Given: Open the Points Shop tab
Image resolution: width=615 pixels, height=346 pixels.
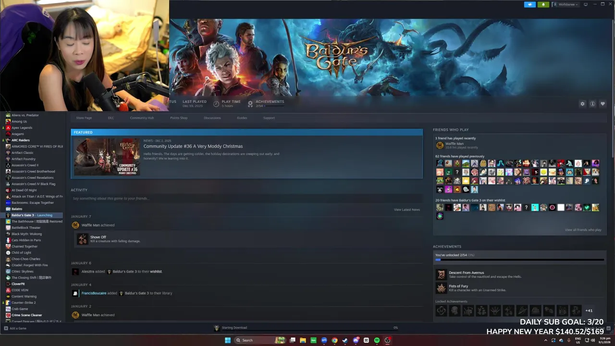Looking at the screenshot, I should (179, 118).
